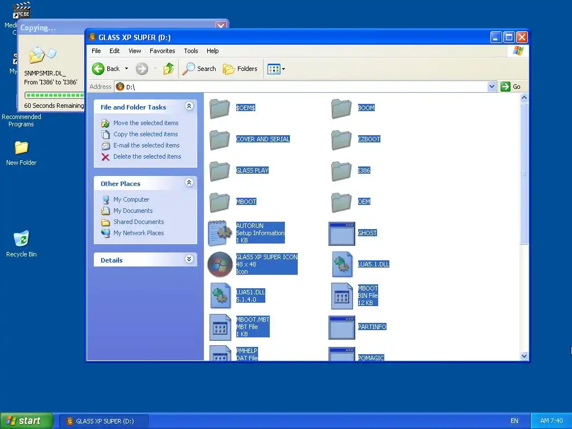Screen dimensions: 572x429
Task: Open Search in the toolbar
Action: pyautogui.click(x=199, y=69)
